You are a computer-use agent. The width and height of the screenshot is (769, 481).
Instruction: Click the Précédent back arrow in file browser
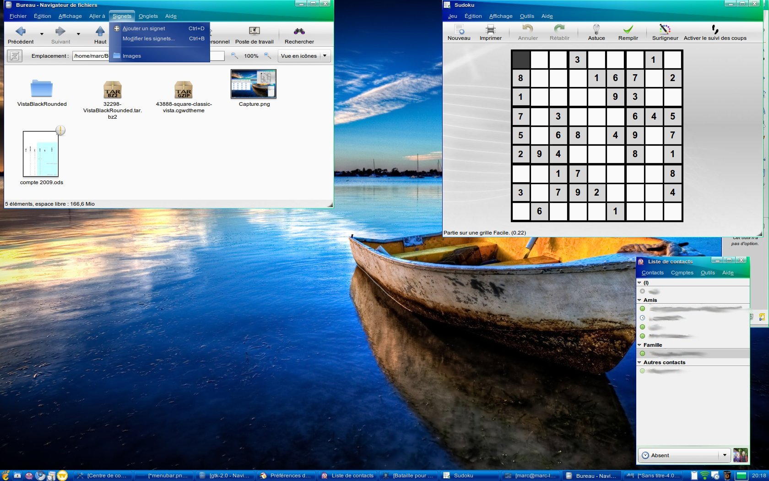tap(21, 31)
